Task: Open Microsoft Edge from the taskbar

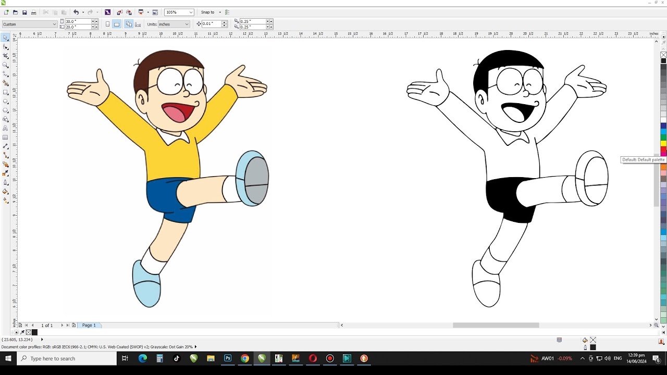Action: click(143, 358)
